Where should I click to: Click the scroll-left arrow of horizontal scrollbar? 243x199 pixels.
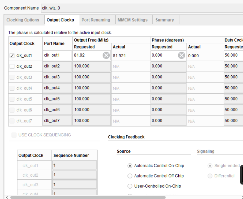[x=7, y=197]
